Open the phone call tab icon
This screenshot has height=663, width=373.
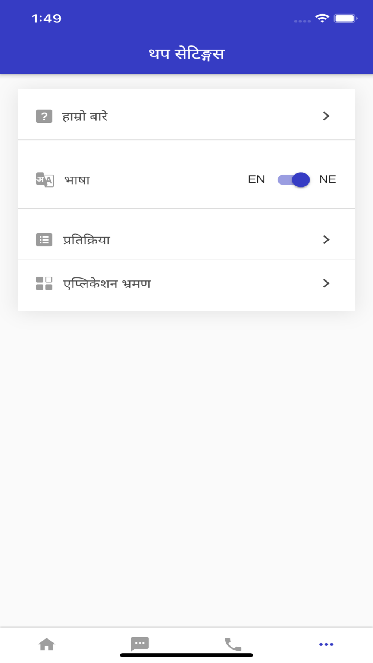(x=233, y=644)
